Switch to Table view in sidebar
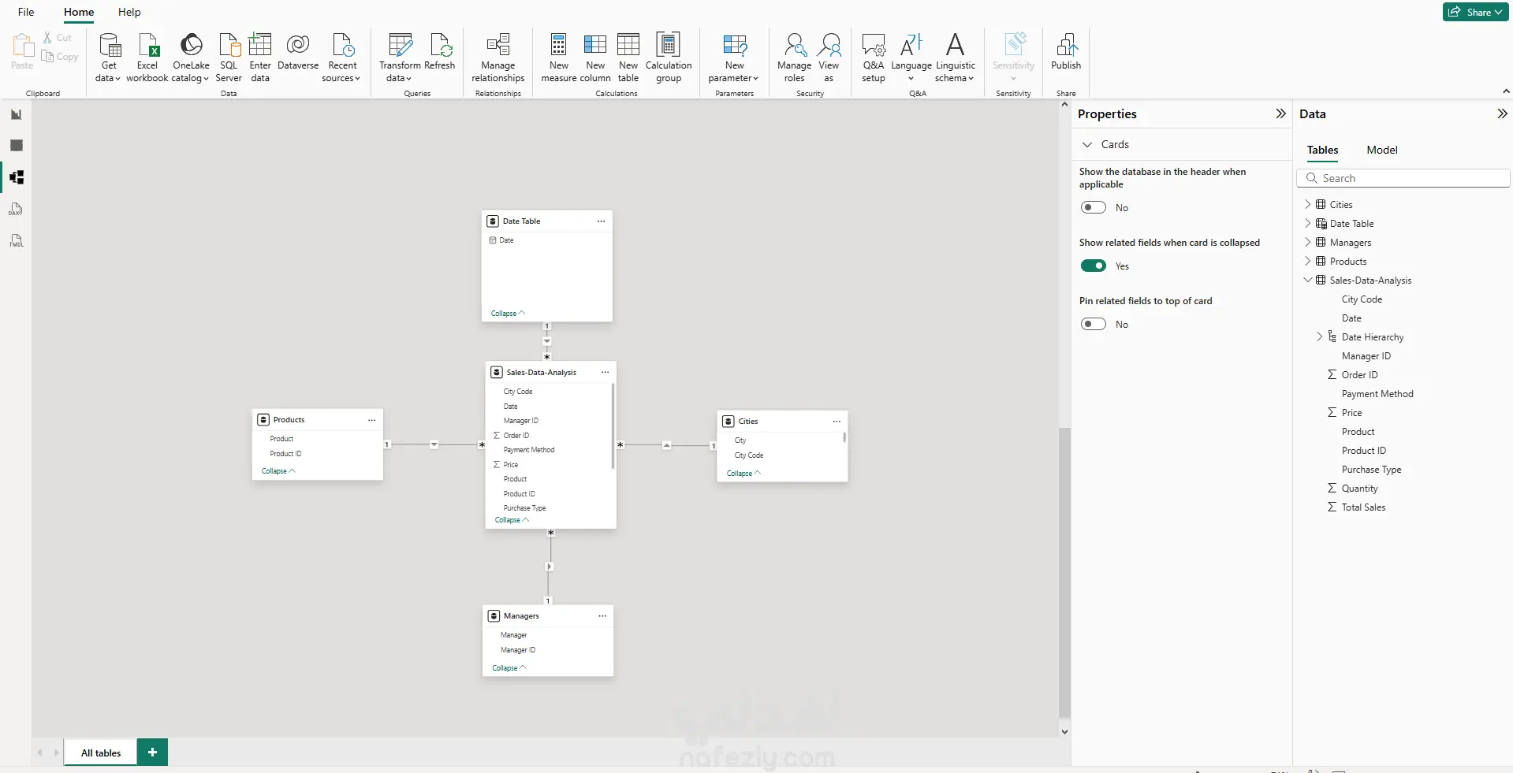The height and width of the screenshot is (773, 1513). click(x=17, y=146)
